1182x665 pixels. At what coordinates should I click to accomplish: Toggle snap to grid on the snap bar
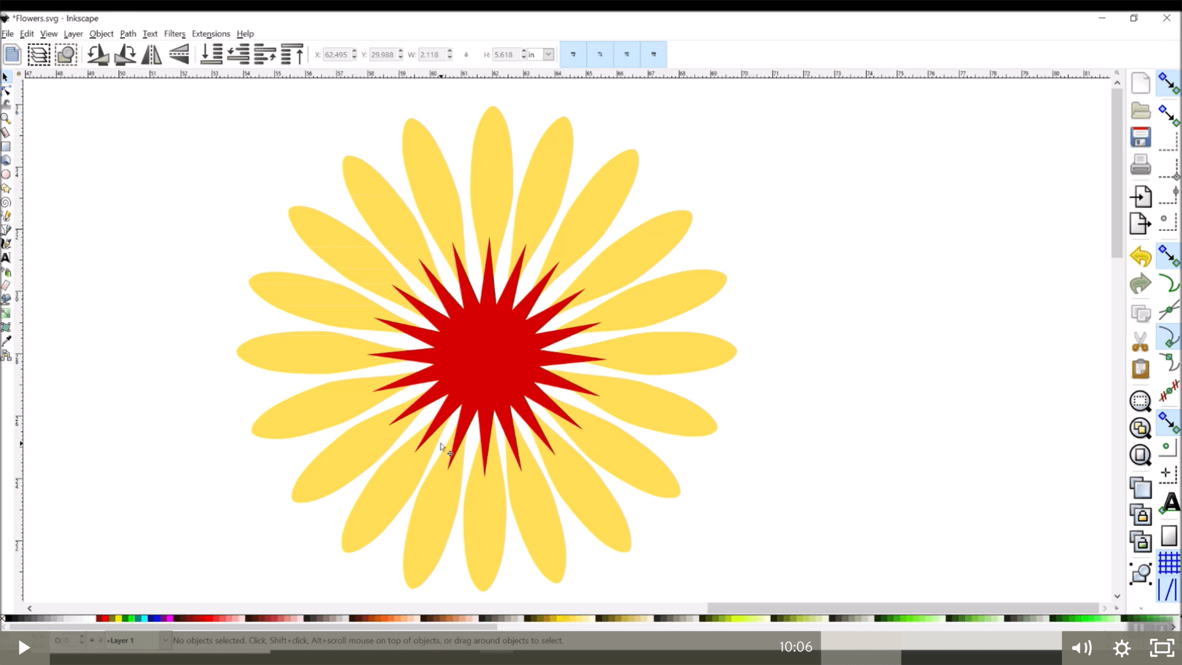point(1169,563)
